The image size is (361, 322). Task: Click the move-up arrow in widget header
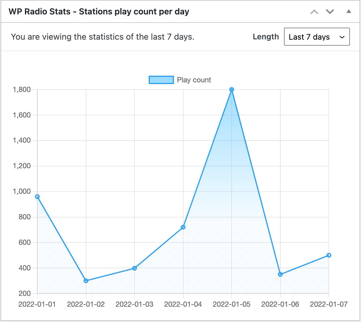pos(314,12)
